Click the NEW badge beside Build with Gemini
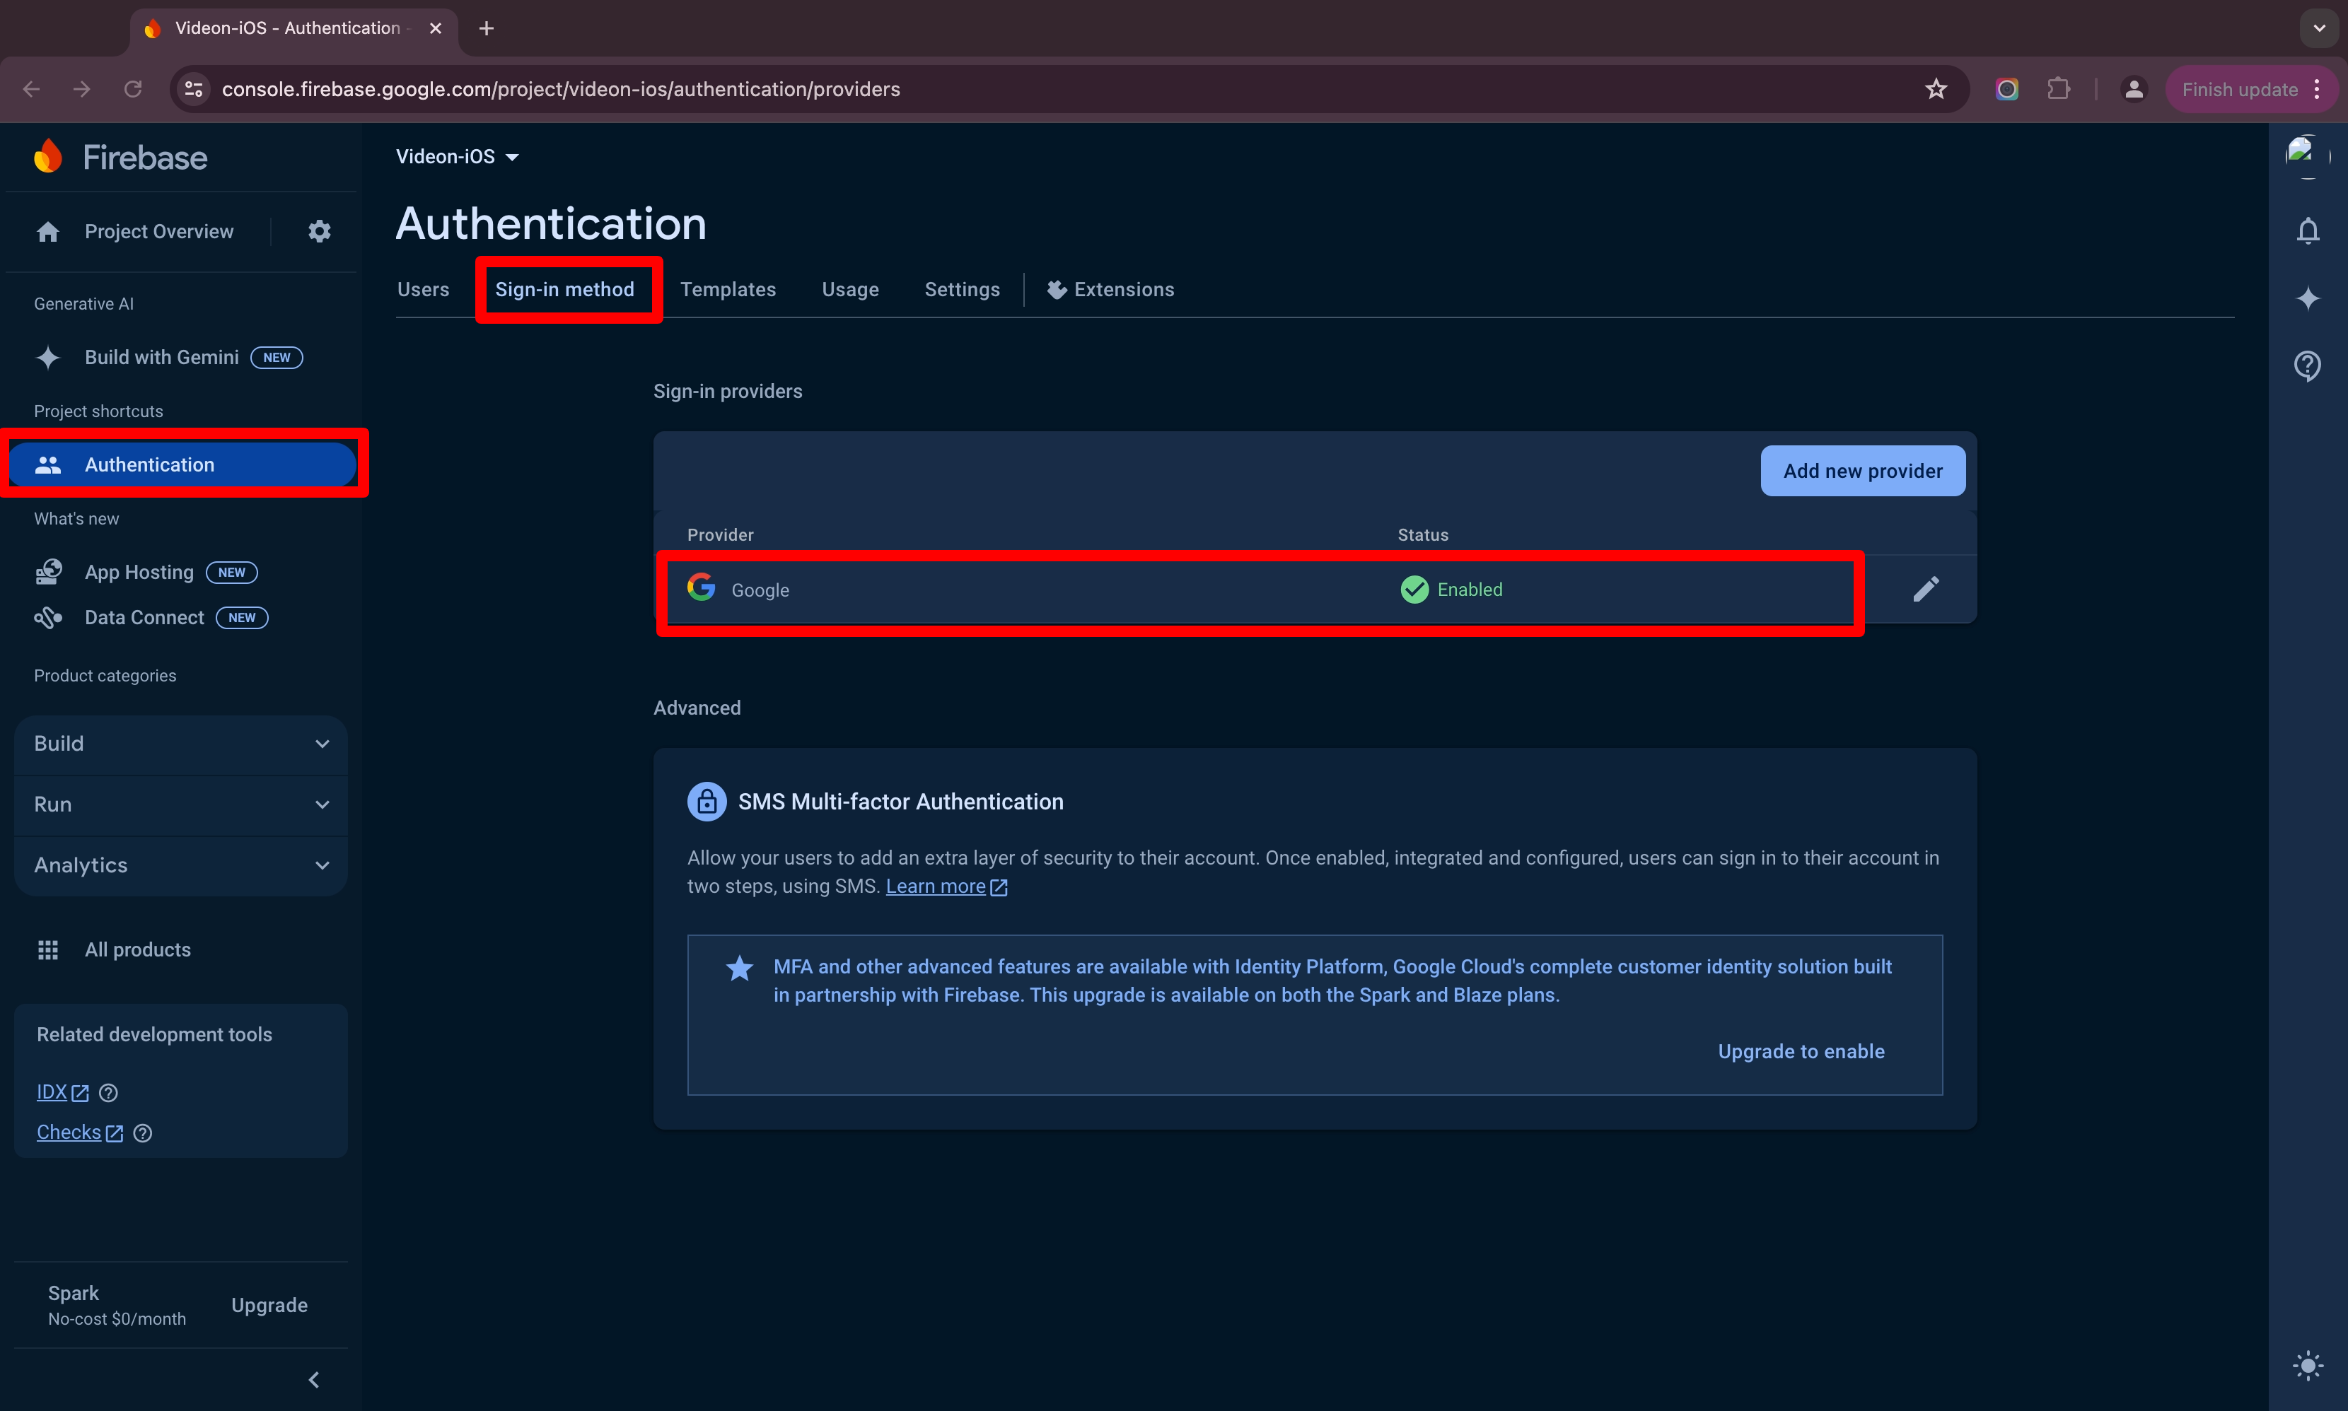This screenshot has width=2348, height=1411. tap(277, 358)
